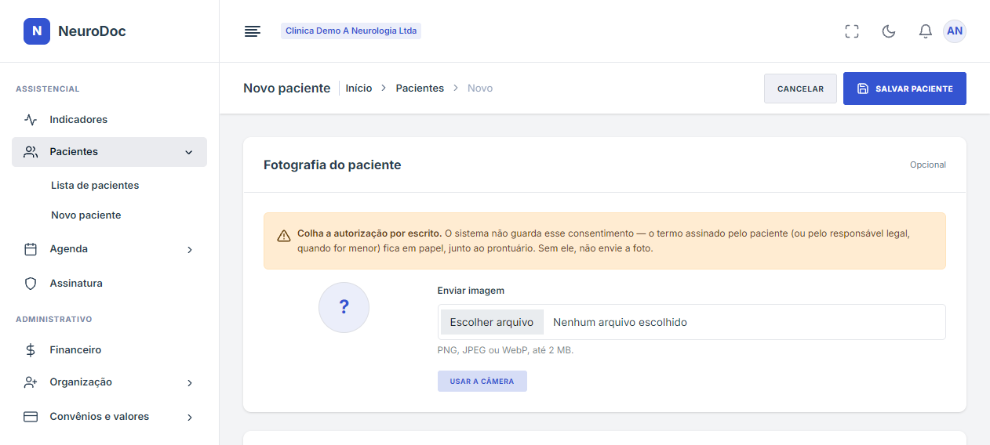The image size is (990, 445).
Task: Click the Cancelar button
Action: click(800, 89)
